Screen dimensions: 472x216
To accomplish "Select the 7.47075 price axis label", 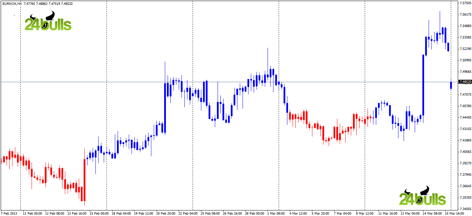I will coord(466,95).
